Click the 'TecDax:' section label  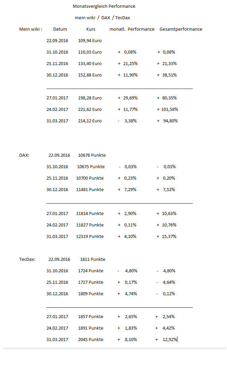point(27,259)
